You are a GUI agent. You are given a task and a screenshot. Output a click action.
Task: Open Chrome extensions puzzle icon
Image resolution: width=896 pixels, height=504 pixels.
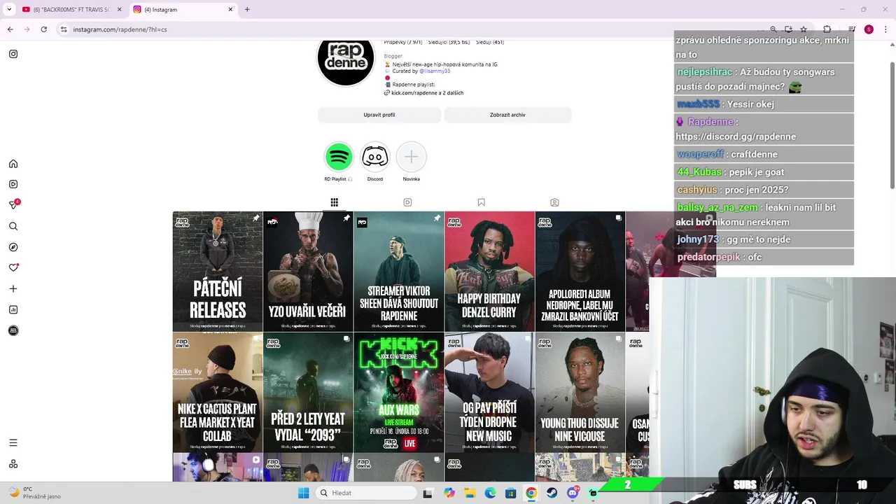827,29
